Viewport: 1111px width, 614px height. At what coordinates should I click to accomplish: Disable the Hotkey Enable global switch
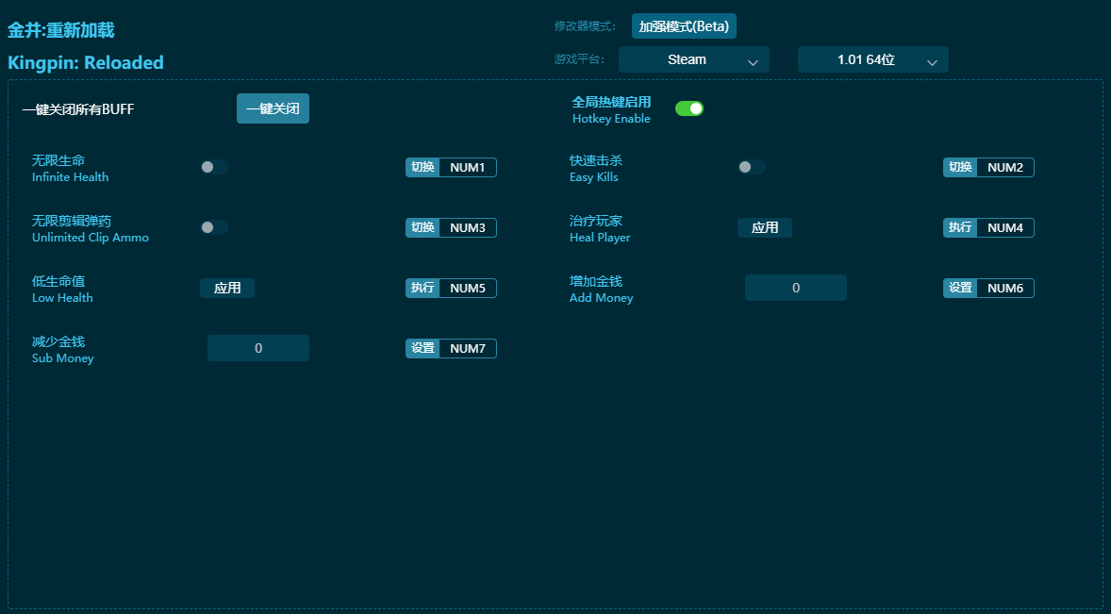(x=688, y=108)
